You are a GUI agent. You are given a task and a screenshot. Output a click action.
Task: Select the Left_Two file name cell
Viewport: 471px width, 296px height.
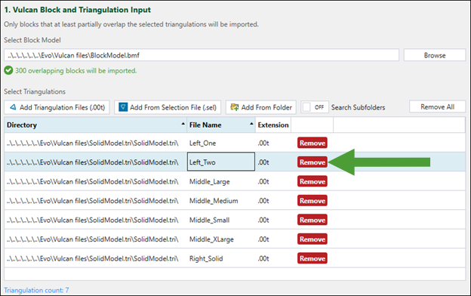pos(221,162)
